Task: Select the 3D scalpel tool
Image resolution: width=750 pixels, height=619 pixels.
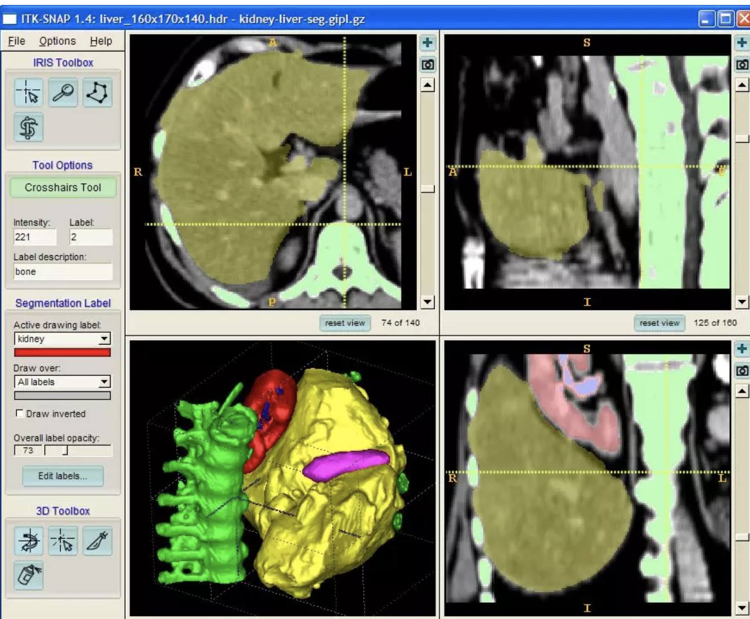Action: point(98,541)
